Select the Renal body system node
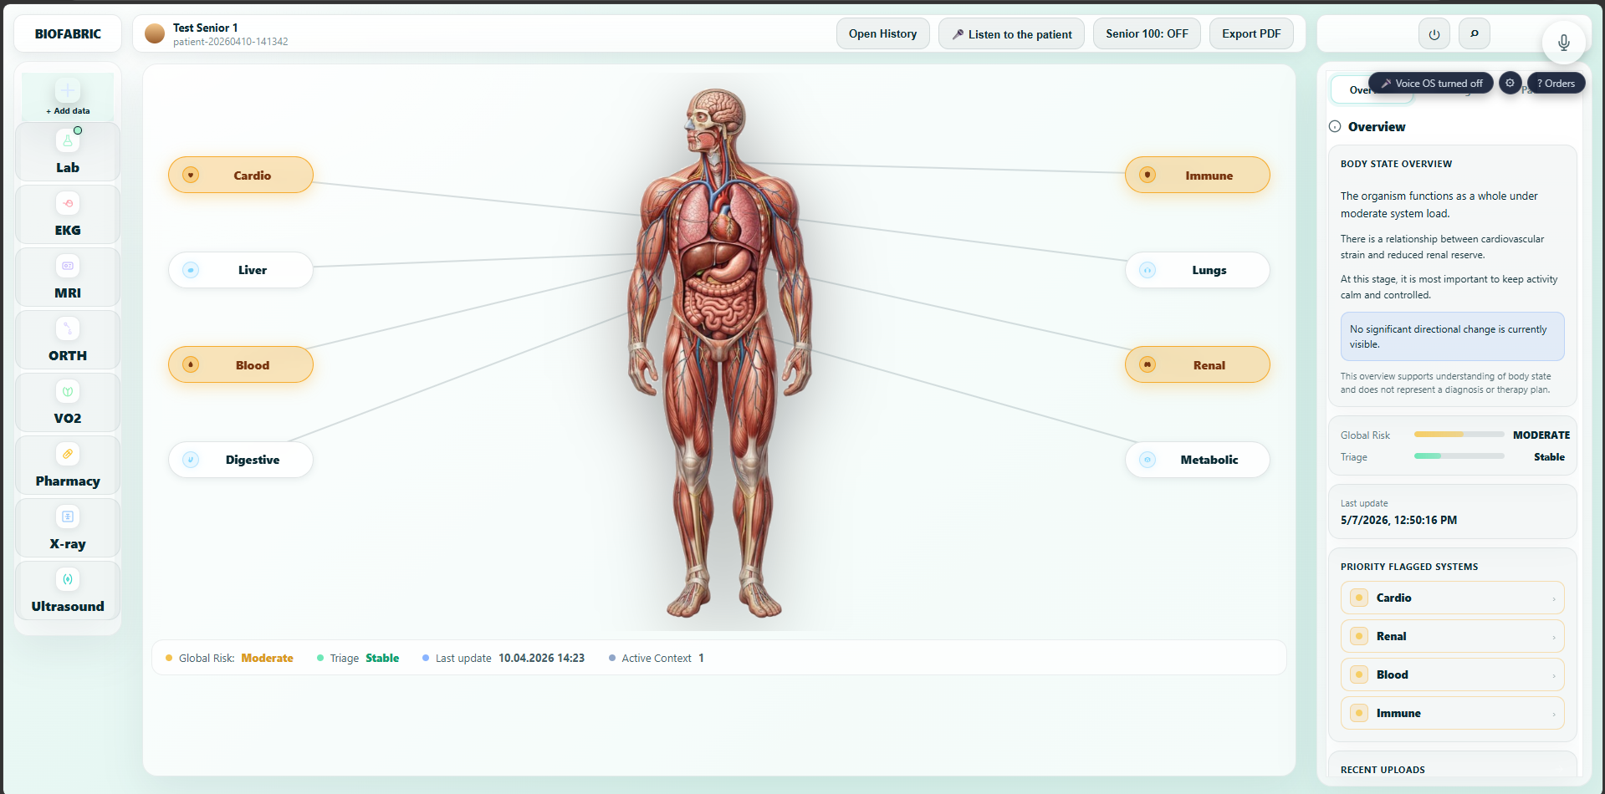 (x=1198, y=364)
